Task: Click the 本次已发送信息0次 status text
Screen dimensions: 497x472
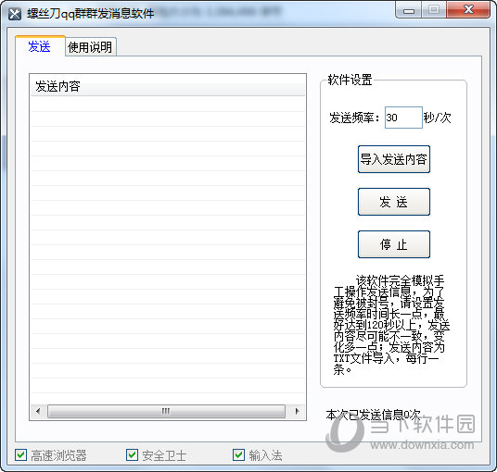Action: 373,415
